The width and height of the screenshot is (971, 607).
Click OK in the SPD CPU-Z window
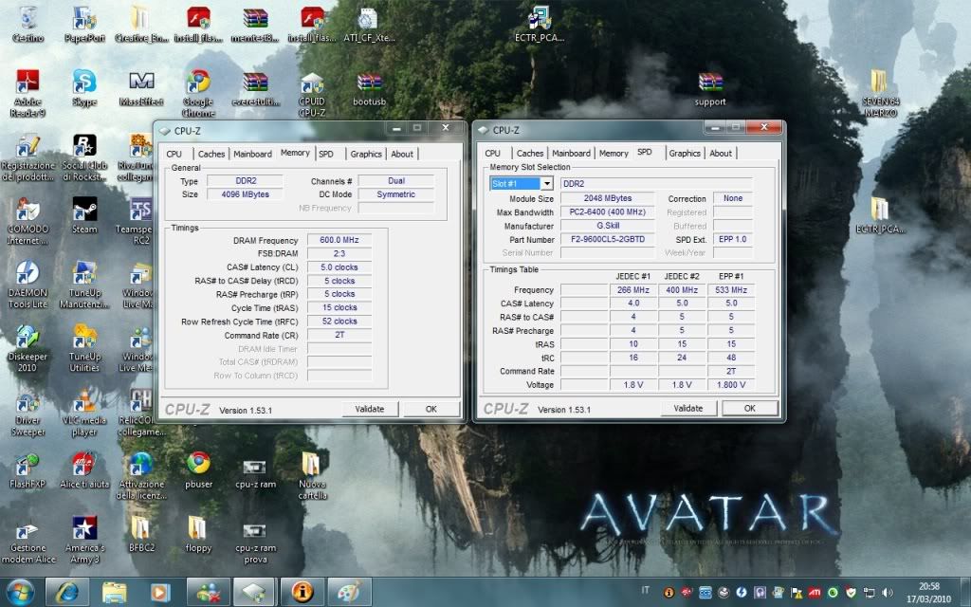(x=749, y=408)
